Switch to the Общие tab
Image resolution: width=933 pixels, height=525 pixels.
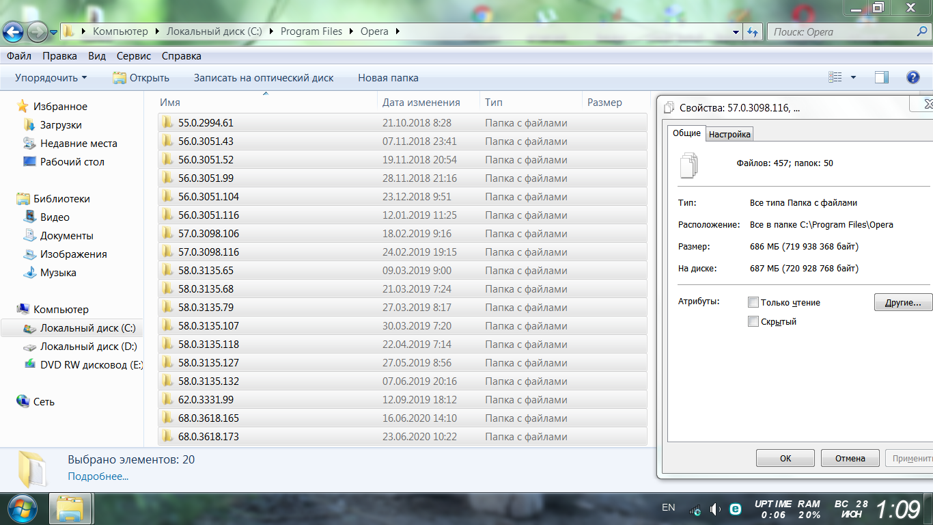click(x=686, y=133)
